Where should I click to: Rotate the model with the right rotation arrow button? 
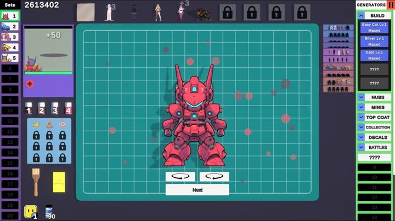coord(214,177)
